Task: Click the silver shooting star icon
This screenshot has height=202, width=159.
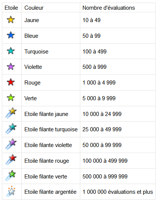Action: point(11,192)
